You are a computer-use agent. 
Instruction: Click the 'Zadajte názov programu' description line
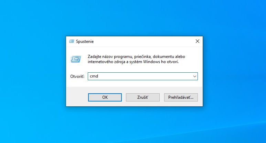pyautogui.click(x=136, y=57)
